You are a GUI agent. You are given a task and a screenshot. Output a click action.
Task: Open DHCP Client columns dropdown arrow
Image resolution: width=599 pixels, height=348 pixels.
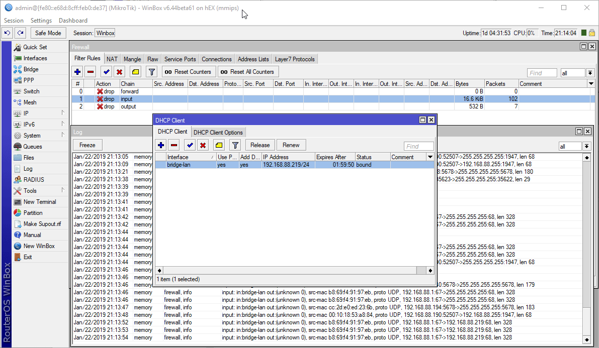pos(430,157)
